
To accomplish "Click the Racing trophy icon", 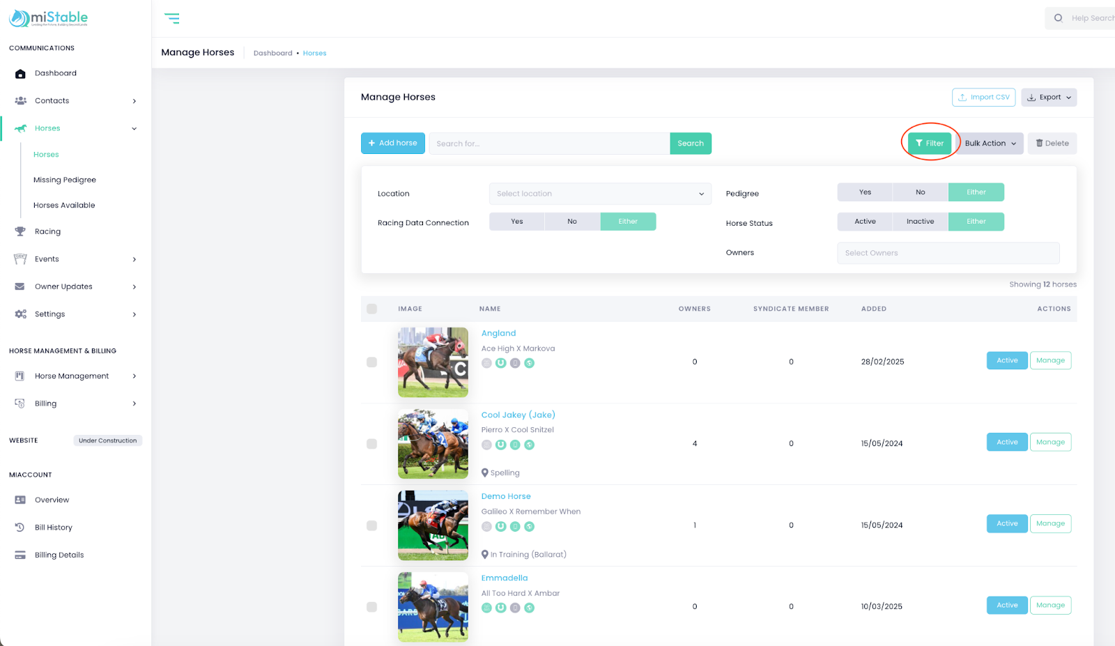I will tap(20, 231).
